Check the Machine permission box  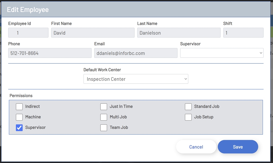(x=19, y=117)
